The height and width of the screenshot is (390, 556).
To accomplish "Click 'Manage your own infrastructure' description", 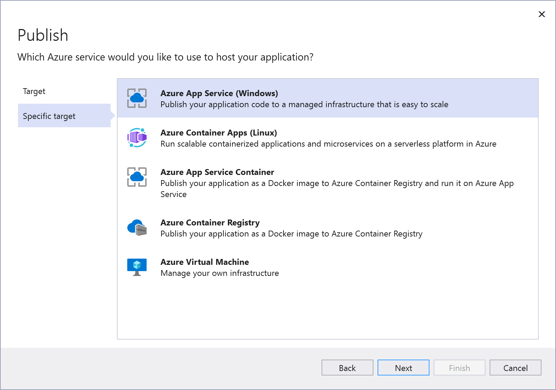I will pyautogui.click(x=220, y=273).
